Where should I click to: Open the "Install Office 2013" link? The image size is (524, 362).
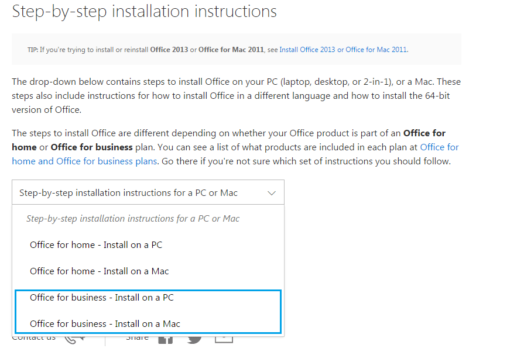tap(307, 50)
